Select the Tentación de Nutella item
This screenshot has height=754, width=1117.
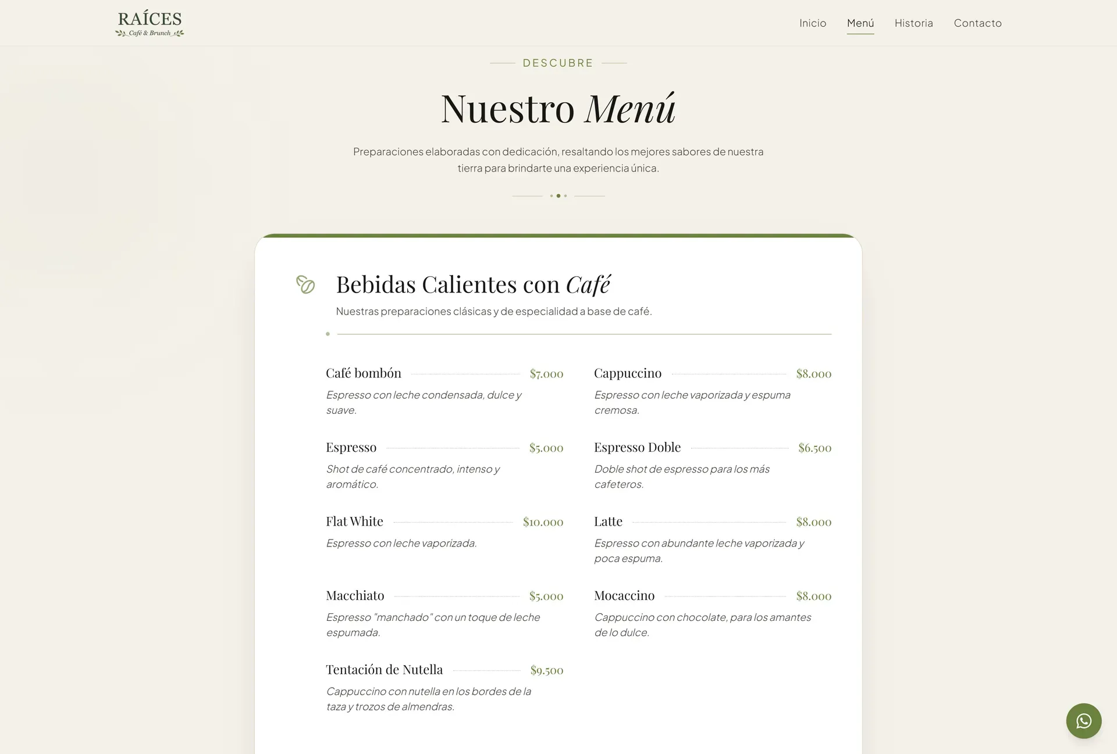pyautogui.click(x=385, y=670)
